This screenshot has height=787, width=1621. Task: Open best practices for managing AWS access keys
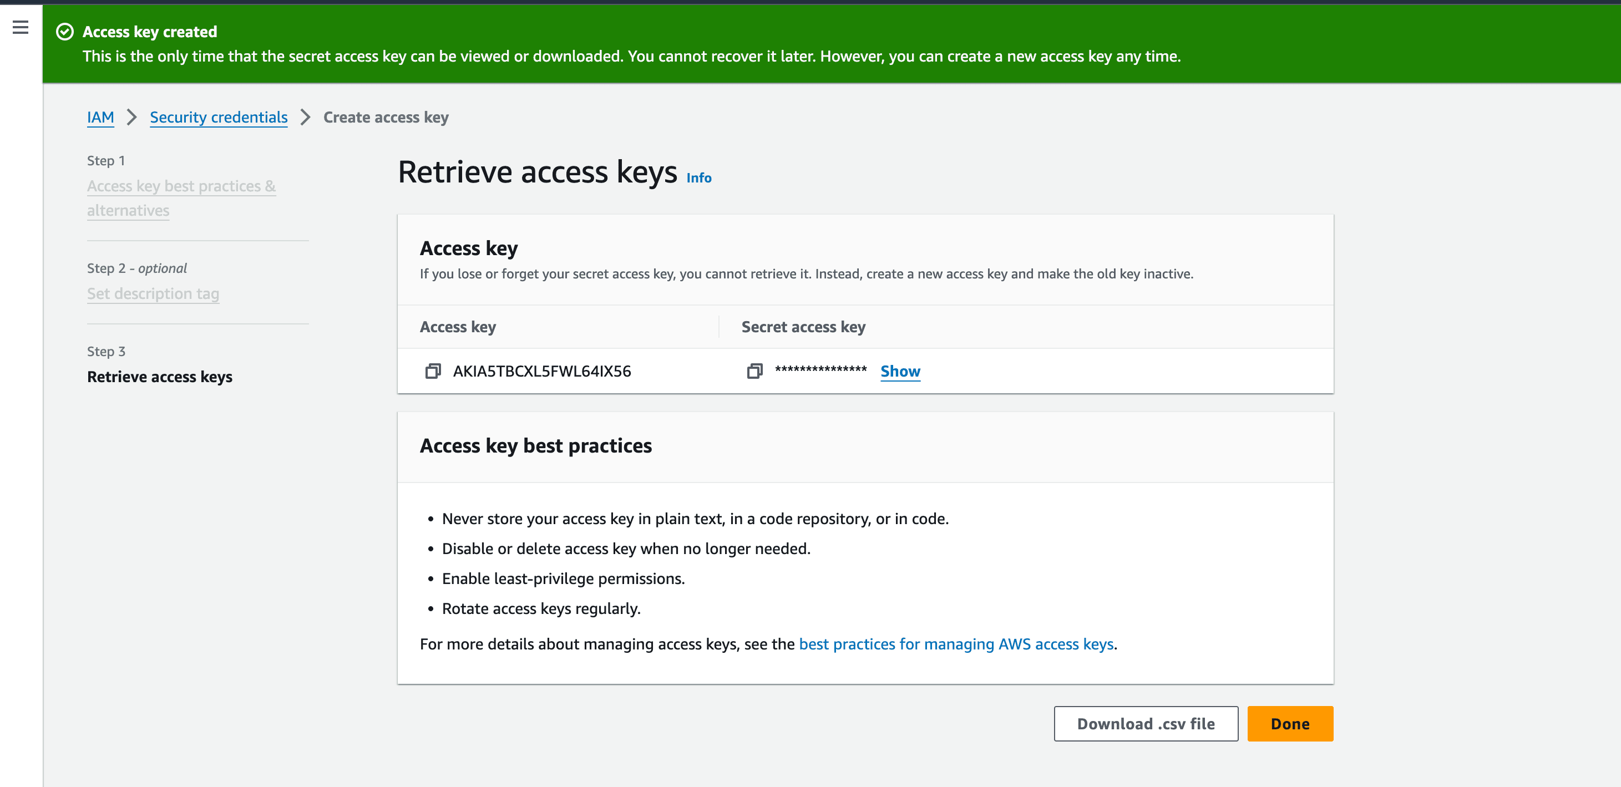tap(956, 644)
